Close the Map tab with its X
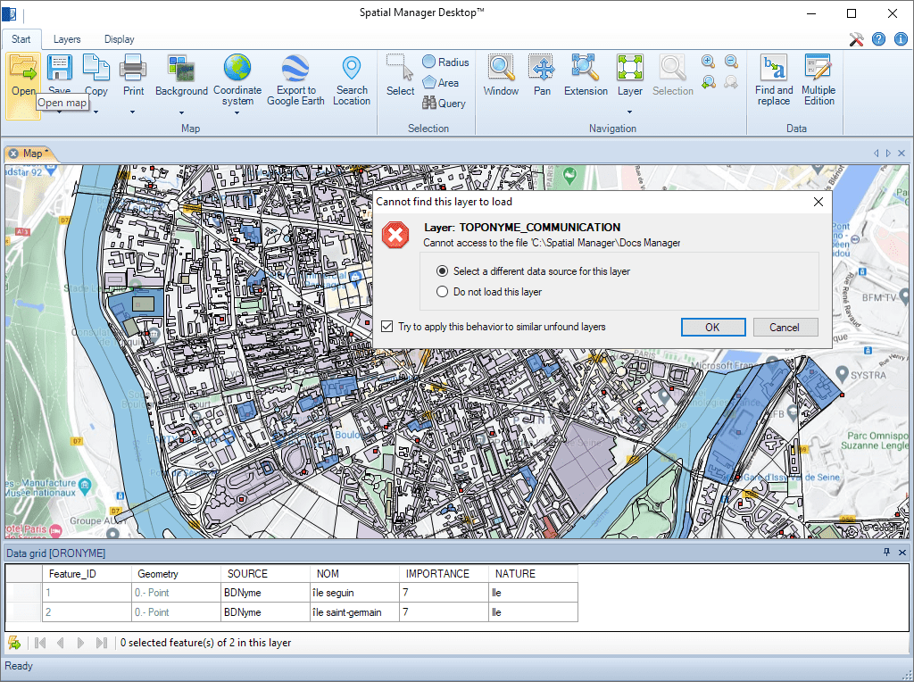The image size is (914, 682). tap(13, 154)
